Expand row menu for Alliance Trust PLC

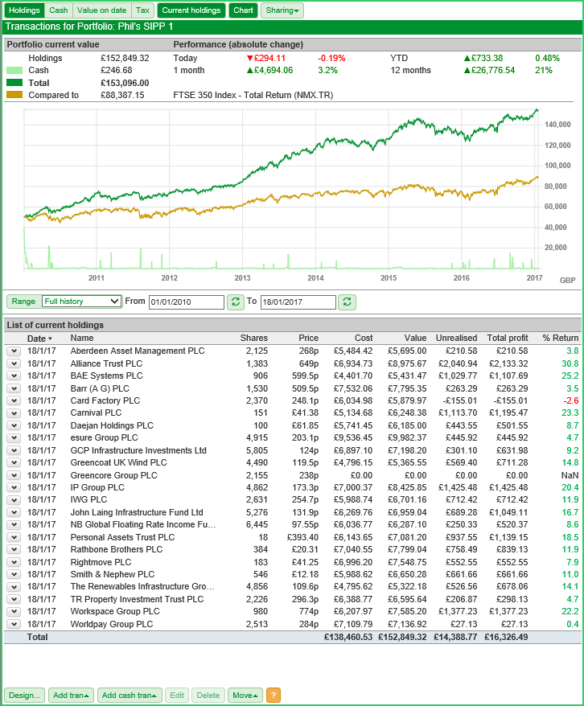click(x=14, y=363)
